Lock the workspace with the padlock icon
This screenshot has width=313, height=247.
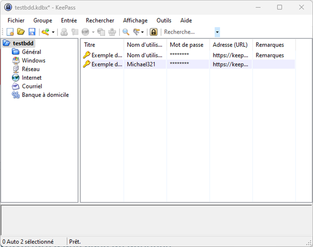click(x=153, y=32)
